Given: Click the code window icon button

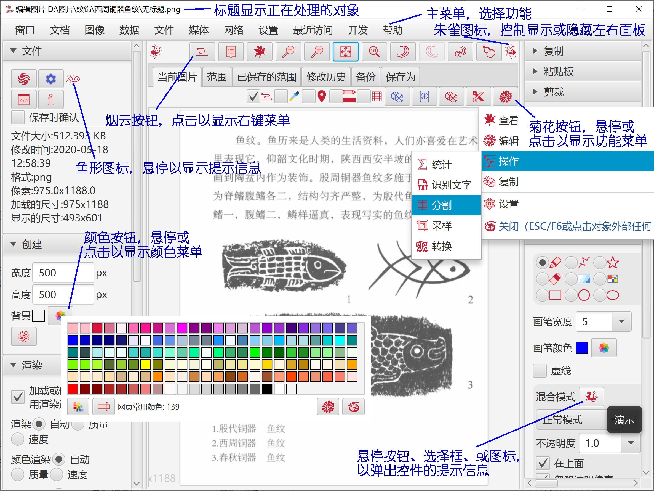Looking at the screenshot, I should pyautogui.click(x=24, y=99).
